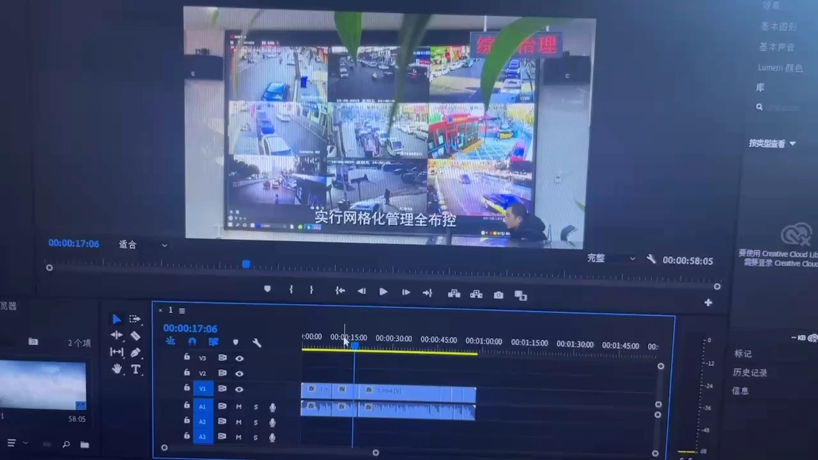Click the project panel search icon

(x=66, y=445)
